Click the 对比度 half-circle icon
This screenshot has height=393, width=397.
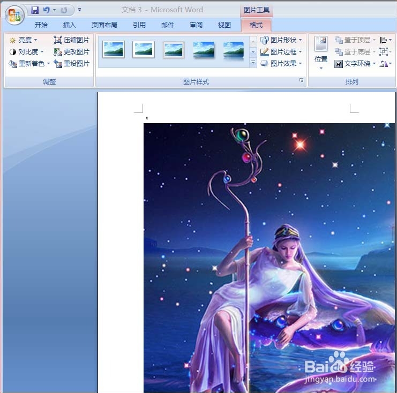click(13, 52)
